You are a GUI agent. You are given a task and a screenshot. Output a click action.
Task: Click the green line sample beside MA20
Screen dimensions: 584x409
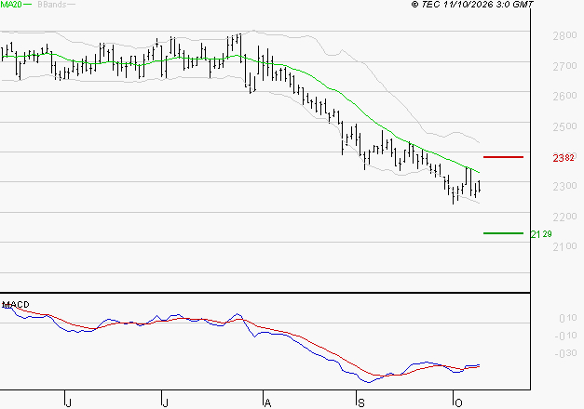[28, 5]
